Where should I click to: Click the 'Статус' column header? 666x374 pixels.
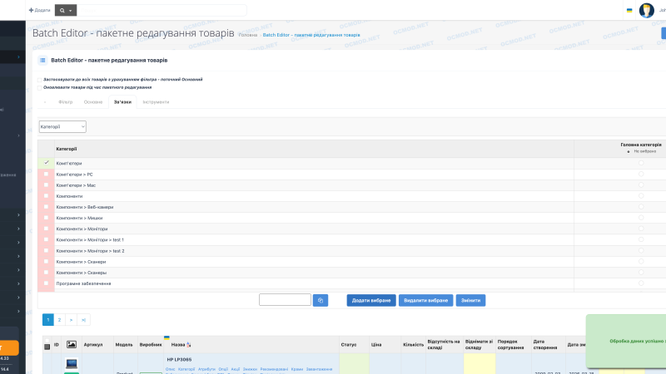[x=349, y=345]
